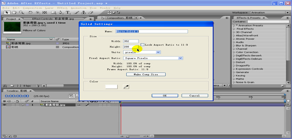Click the 8 bpc color depth button
292x139 pixels.
[x=27, y=86]
